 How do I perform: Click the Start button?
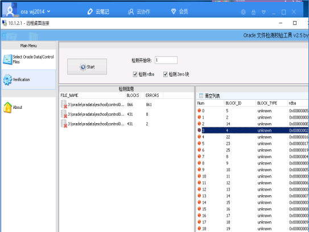(x=87, y=66)
